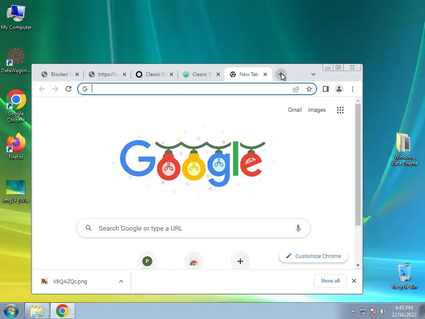Close the seashell Classic Shell tab

click(218, 74)
